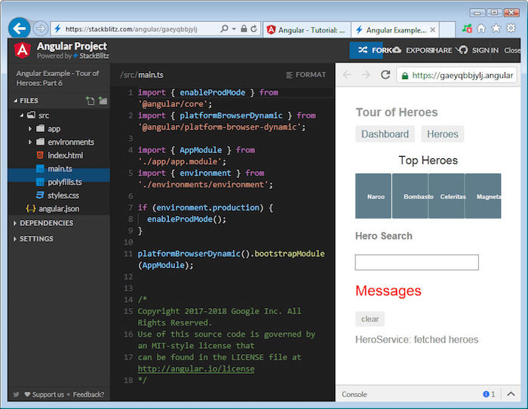Screen dimensions: 528x409
Task: Click the refresh icon in the IE address bar
Action: click(x=254, y=29)
